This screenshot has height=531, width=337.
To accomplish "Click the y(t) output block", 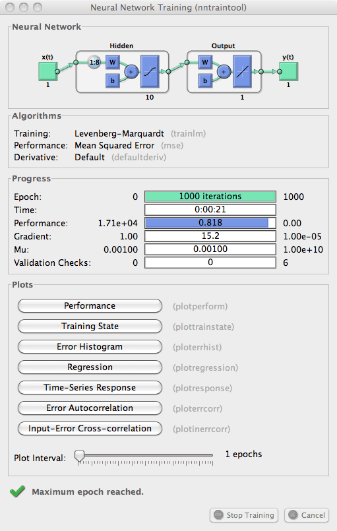I will point(289,71).
